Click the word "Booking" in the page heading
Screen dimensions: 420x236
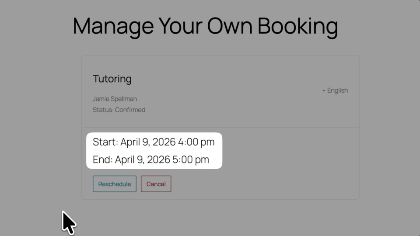[297, 26]
